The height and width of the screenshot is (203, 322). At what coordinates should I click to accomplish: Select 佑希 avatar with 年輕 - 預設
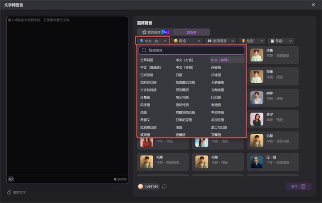tap(202, 162)
